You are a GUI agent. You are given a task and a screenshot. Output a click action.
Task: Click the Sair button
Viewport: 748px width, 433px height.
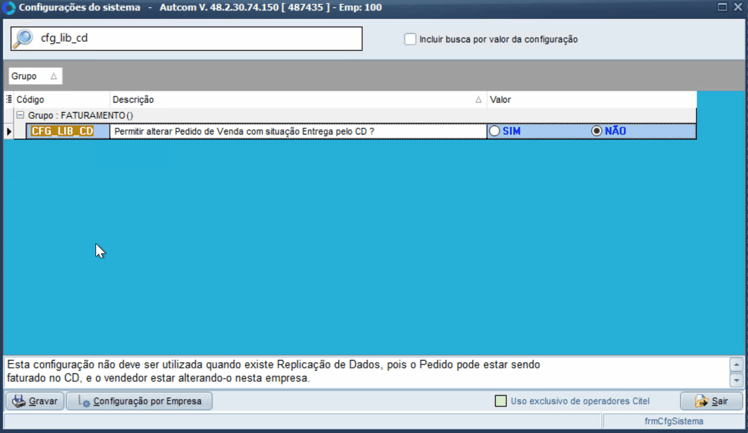(711, 401)
